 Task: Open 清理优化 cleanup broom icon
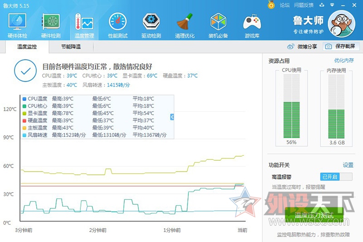click(x=185, y=25)
